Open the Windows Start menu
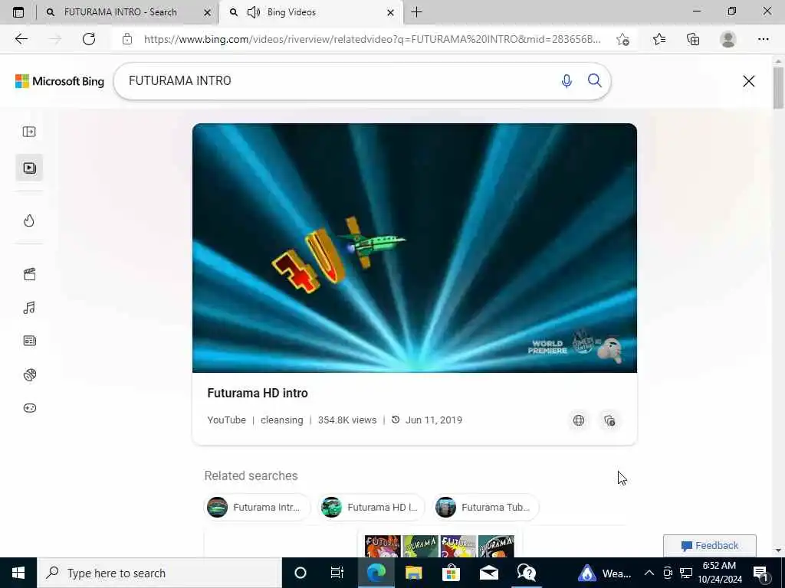Image resolution: width=785 pixels, height=588 pixels. click(18, 573)
